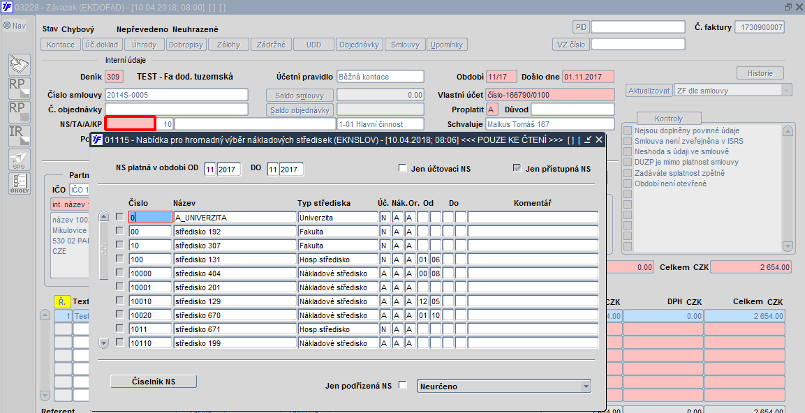Click the SPS paper plane icon
Viewport: 805px width, 413px height.
(20, 160)
